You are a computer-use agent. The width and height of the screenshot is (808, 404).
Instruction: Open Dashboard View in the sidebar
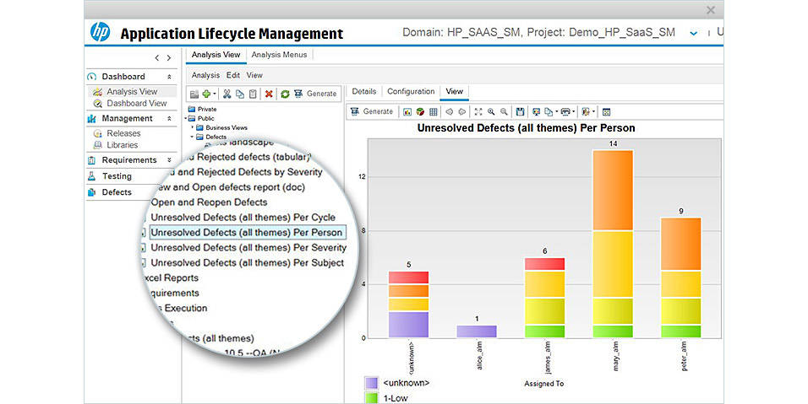click(x=137, y=103)
